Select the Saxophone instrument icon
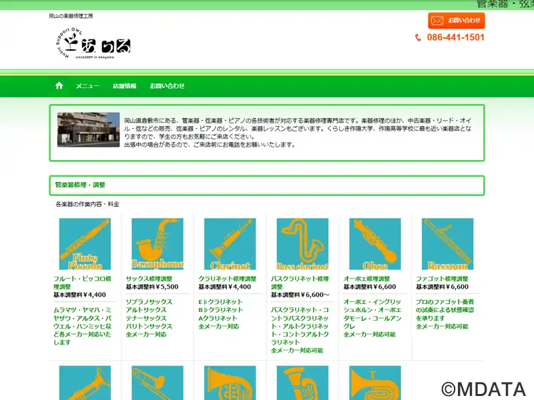 click(x=158, y=243)
